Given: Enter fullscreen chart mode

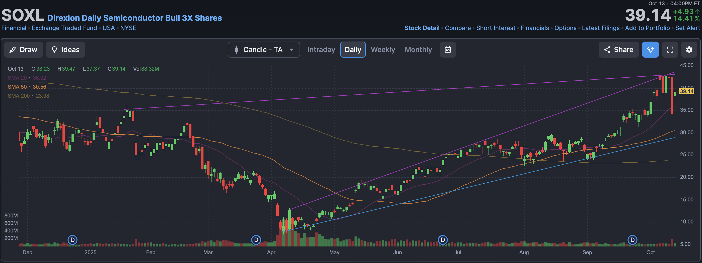Looking at the screenshot, I should click(x=670, y=50).
